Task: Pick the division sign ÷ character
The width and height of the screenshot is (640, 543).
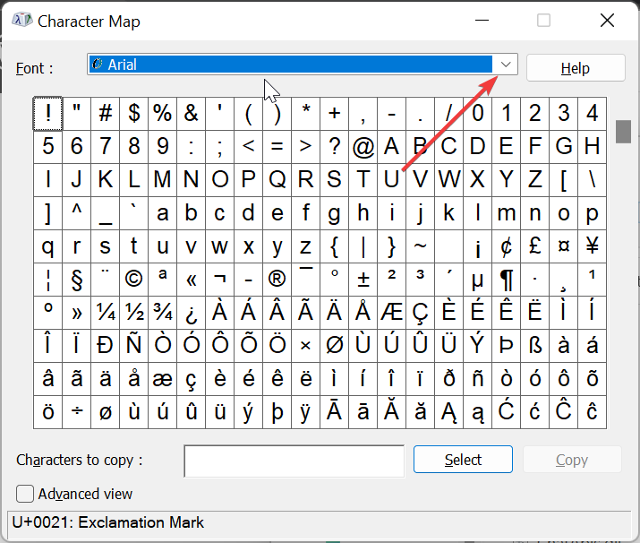Action: [x=77, y=412]
